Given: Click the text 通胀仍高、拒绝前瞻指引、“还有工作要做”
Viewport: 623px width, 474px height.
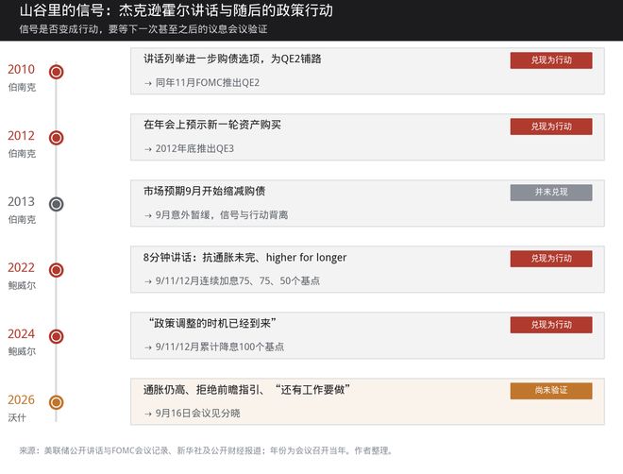Looking at the screenshot, I should click(x=246, y=389).
